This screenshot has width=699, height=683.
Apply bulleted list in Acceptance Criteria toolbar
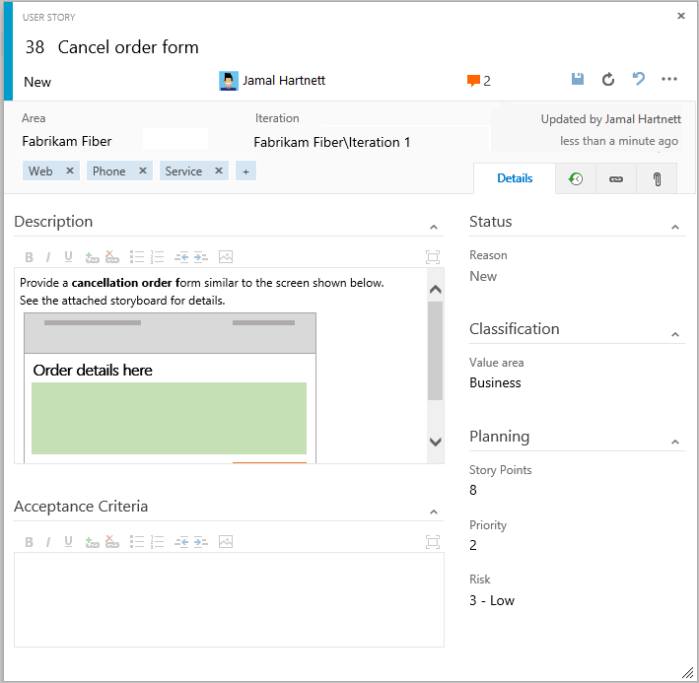coord(137,542)
